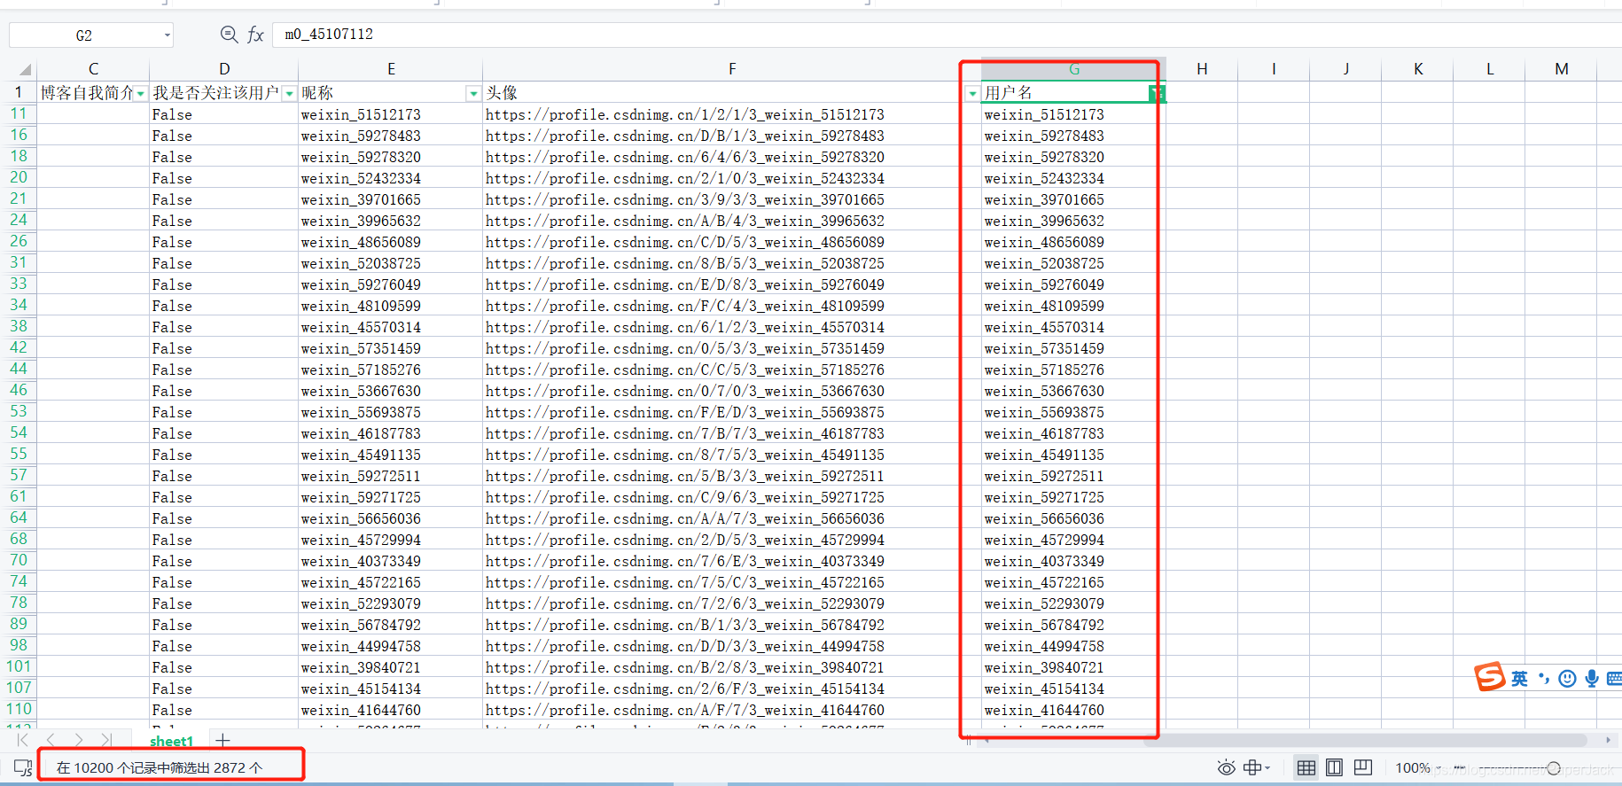Viewport: 1622px width, 786px height.
Task: Add a new sheet with the plus icon
Action: (222, 740)
